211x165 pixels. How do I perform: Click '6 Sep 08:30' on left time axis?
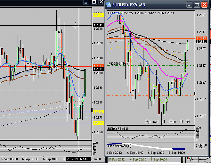[x=30, y=159]
